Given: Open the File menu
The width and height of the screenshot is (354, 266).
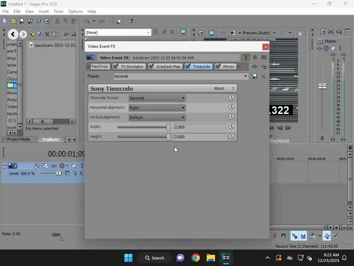Looking at the screenshot, I should (6, 11).
